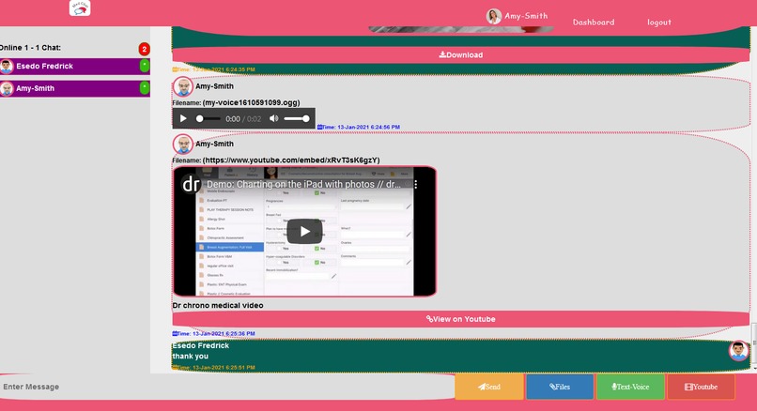Click the Text-Voice microphone button
Viewport: 757px width, 411px height.
tap(630, 387)
